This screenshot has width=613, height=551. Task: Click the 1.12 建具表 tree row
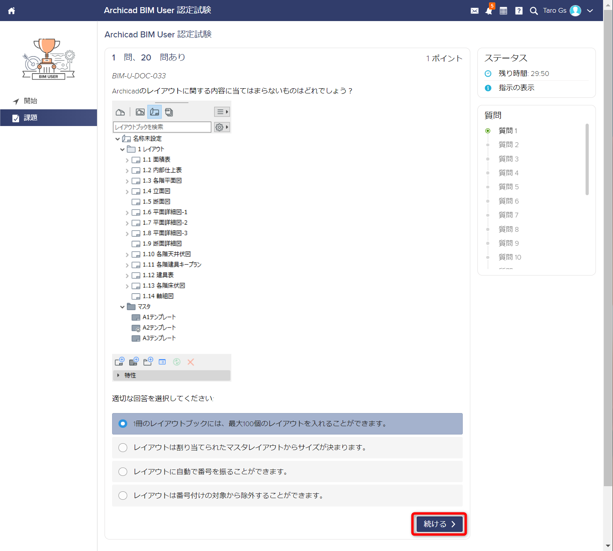[x=158, y=275]
